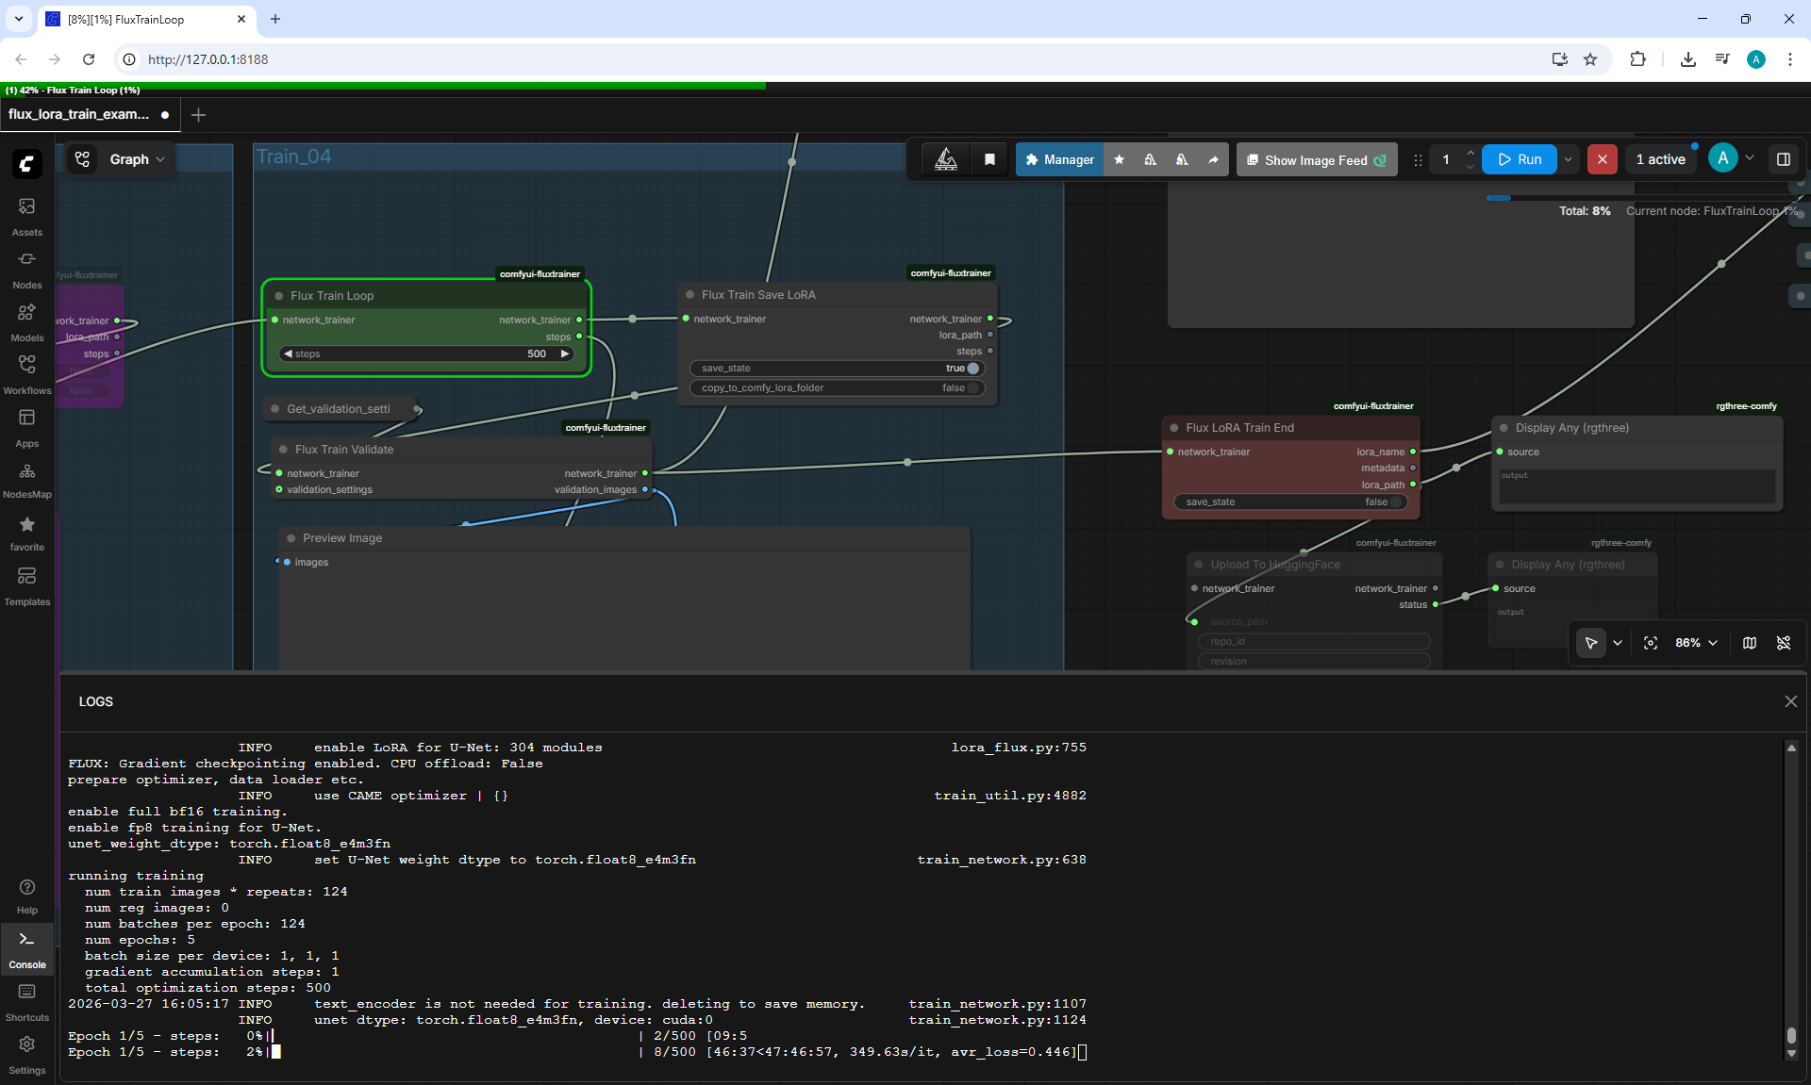
Task: Open the Assets sidebar panel
Action: point(26,216)
